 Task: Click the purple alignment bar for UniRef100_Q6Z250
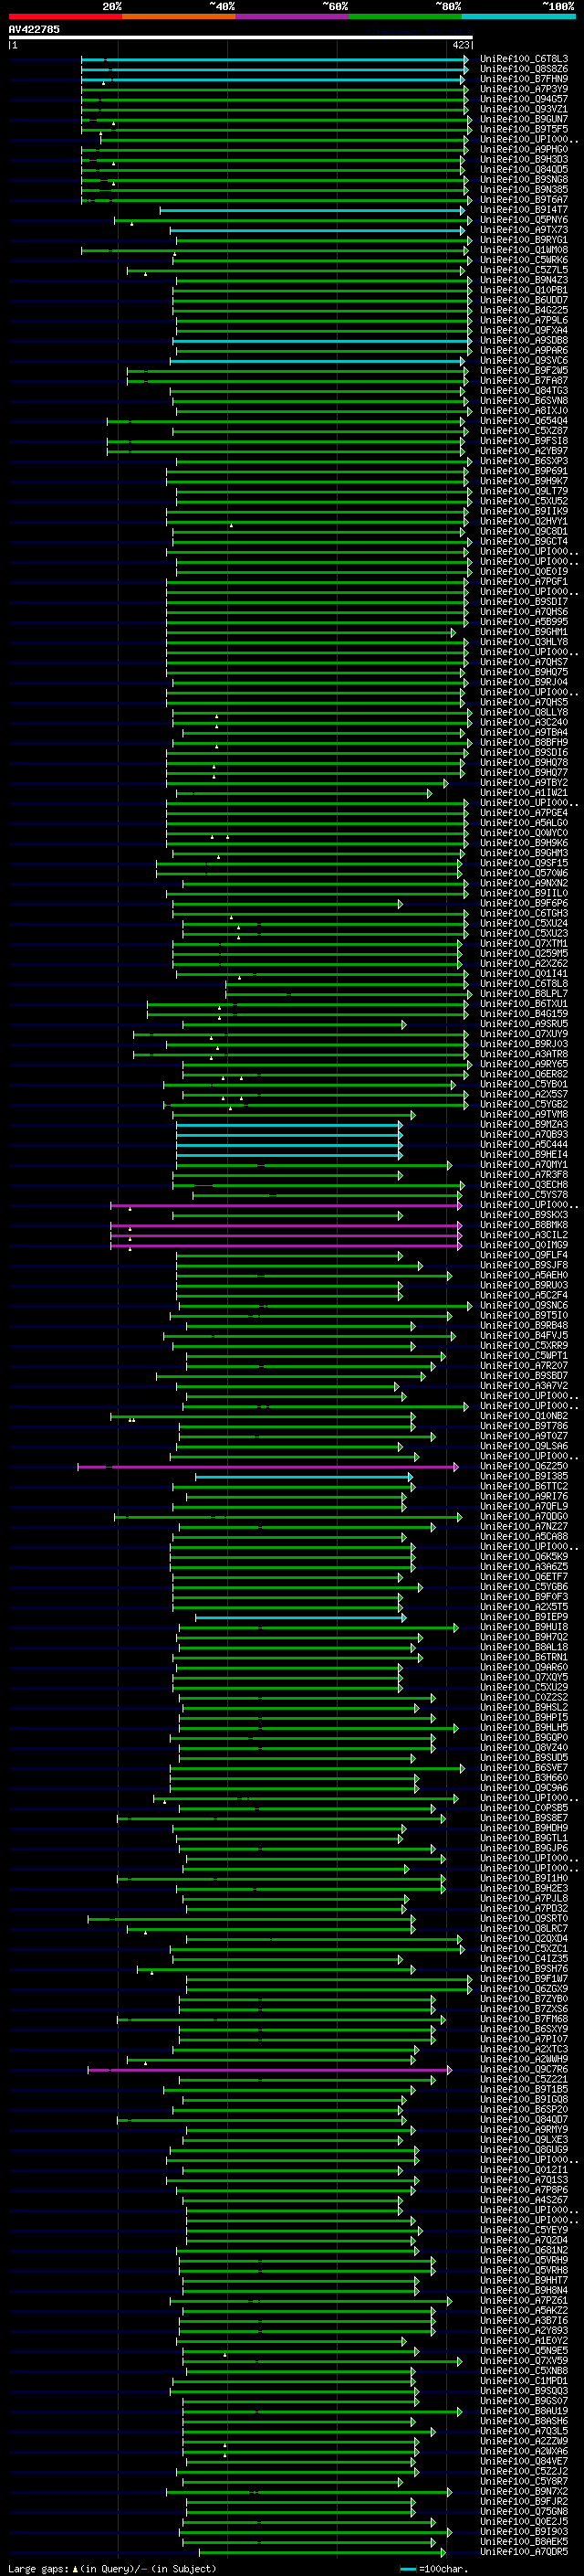(x=268, y=1467)
